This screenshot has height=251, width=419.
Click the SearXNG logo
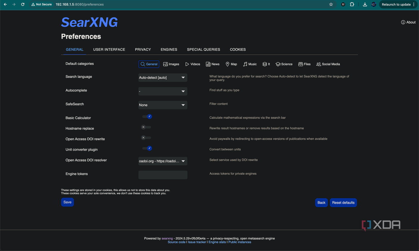coord(89,22)
